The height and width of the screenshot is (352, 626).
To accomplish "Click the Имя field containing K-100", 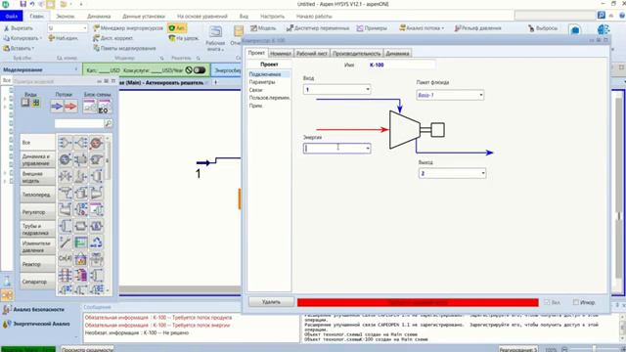I will tap(402, 65).
